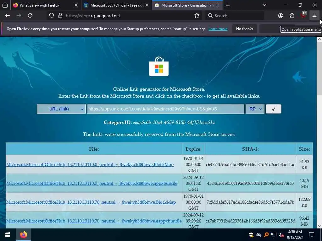This screenshot has height=241, width=322.
Task: Select the CategoryID value text
Action: (x=174, y=123)
